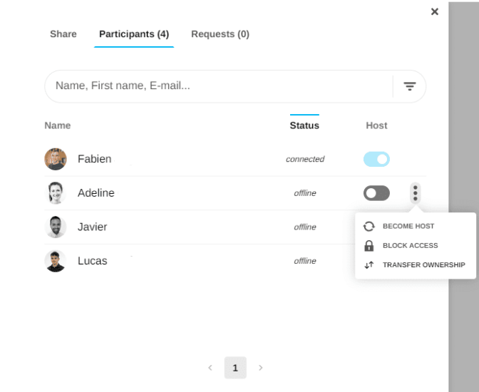Screen dimensions: 479x392
Task: Open the three-dot menu for Adeline
Action: tap(416, 192)
